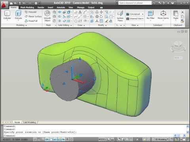Screen dimensions: 190x142
Task: Expand the Modeling panel
Action: 21,25
